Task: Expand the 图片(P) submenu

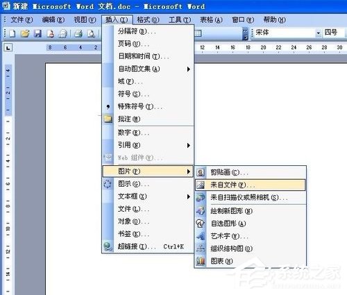Action: pyautogui.click(x=148, y=171)
